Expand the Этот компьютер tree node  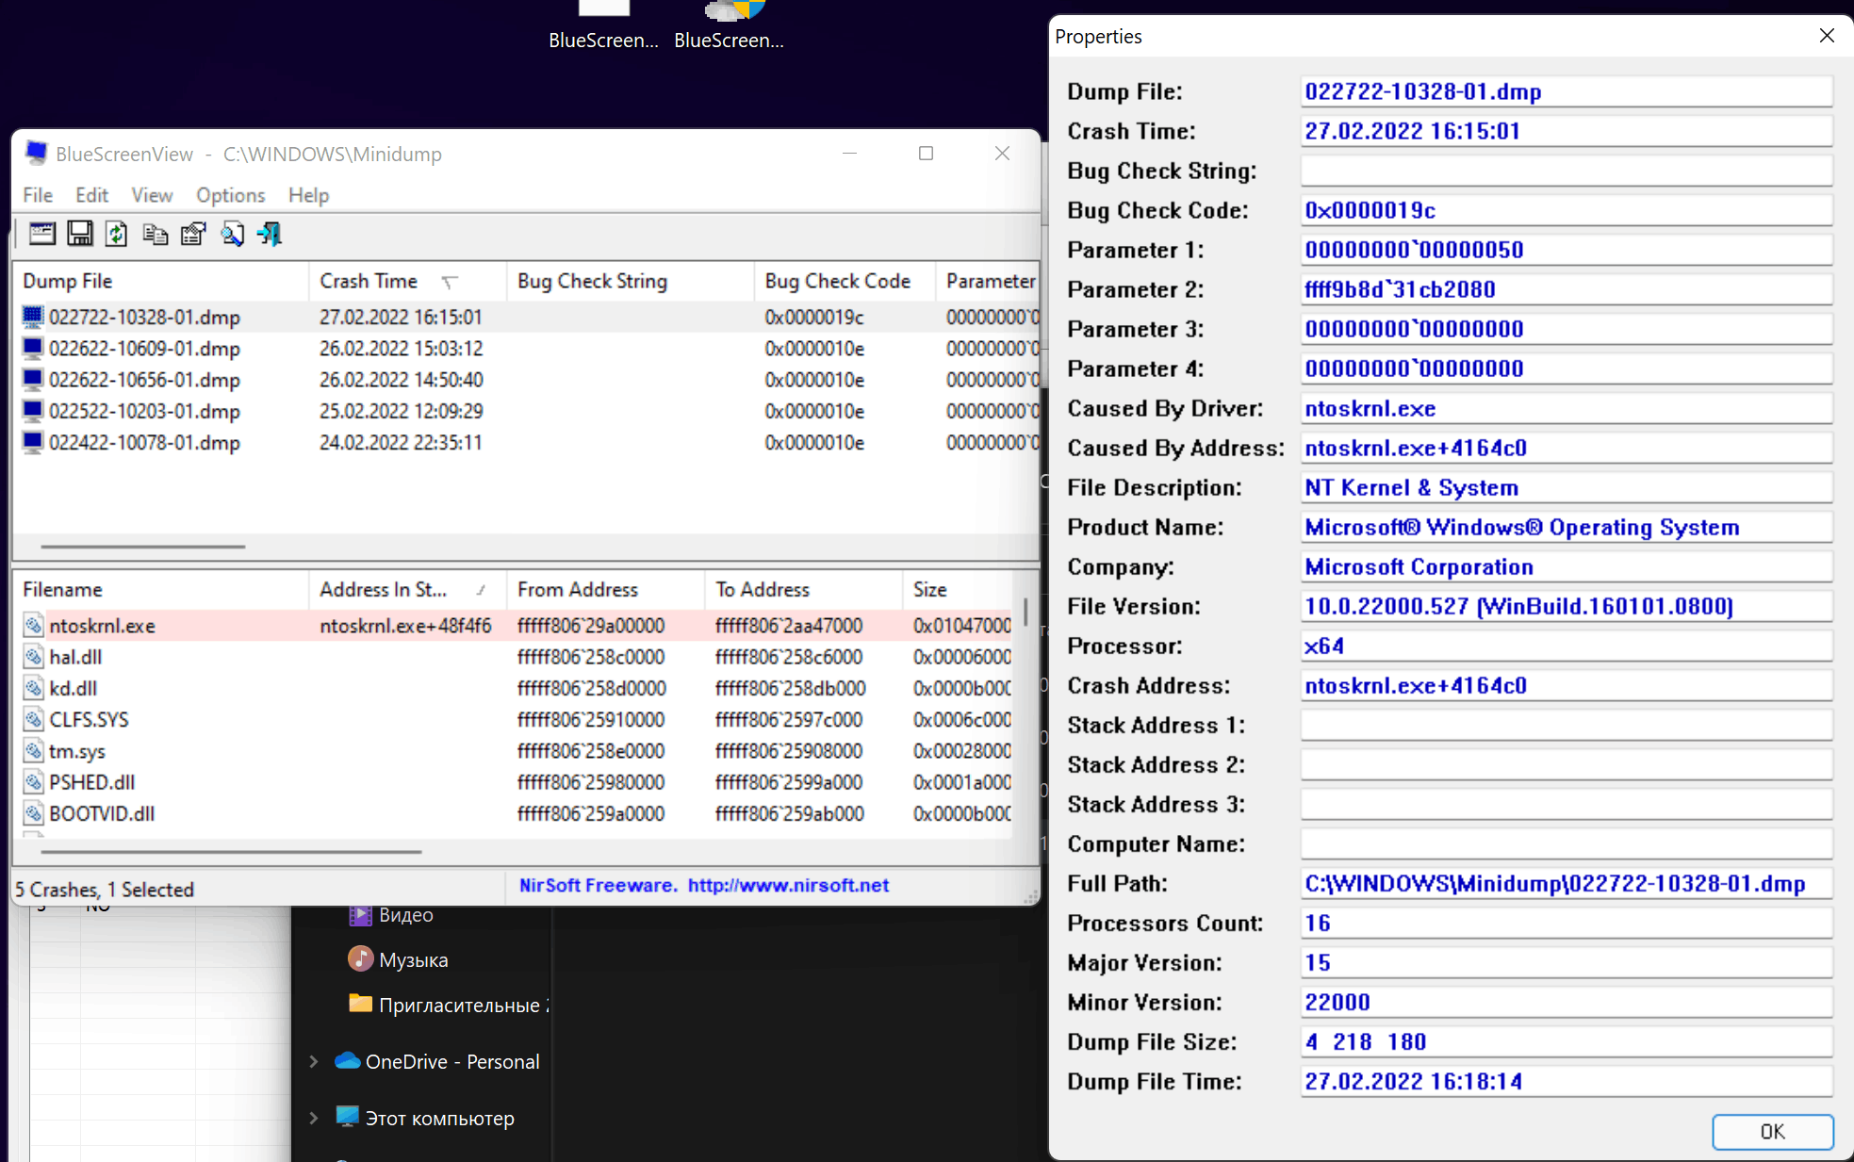314,1118
